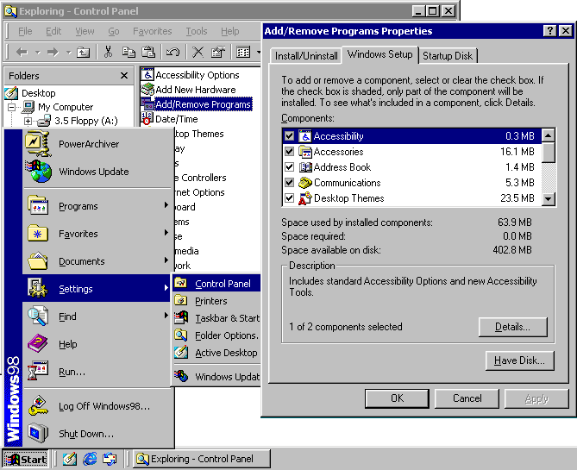The height and width of the screenshot is (470, 577).
Task: Click the Views toolbar icon
Action: coord(243,53)
